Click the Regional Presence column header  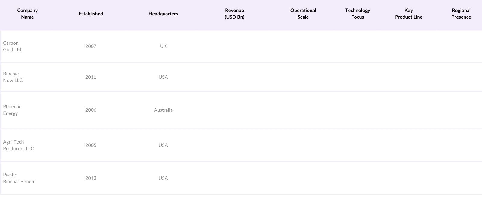coord(461,14)
